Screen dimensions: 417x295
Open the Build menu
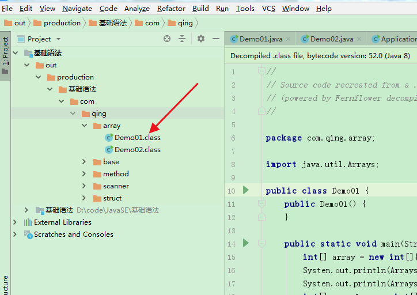point(200,9)
